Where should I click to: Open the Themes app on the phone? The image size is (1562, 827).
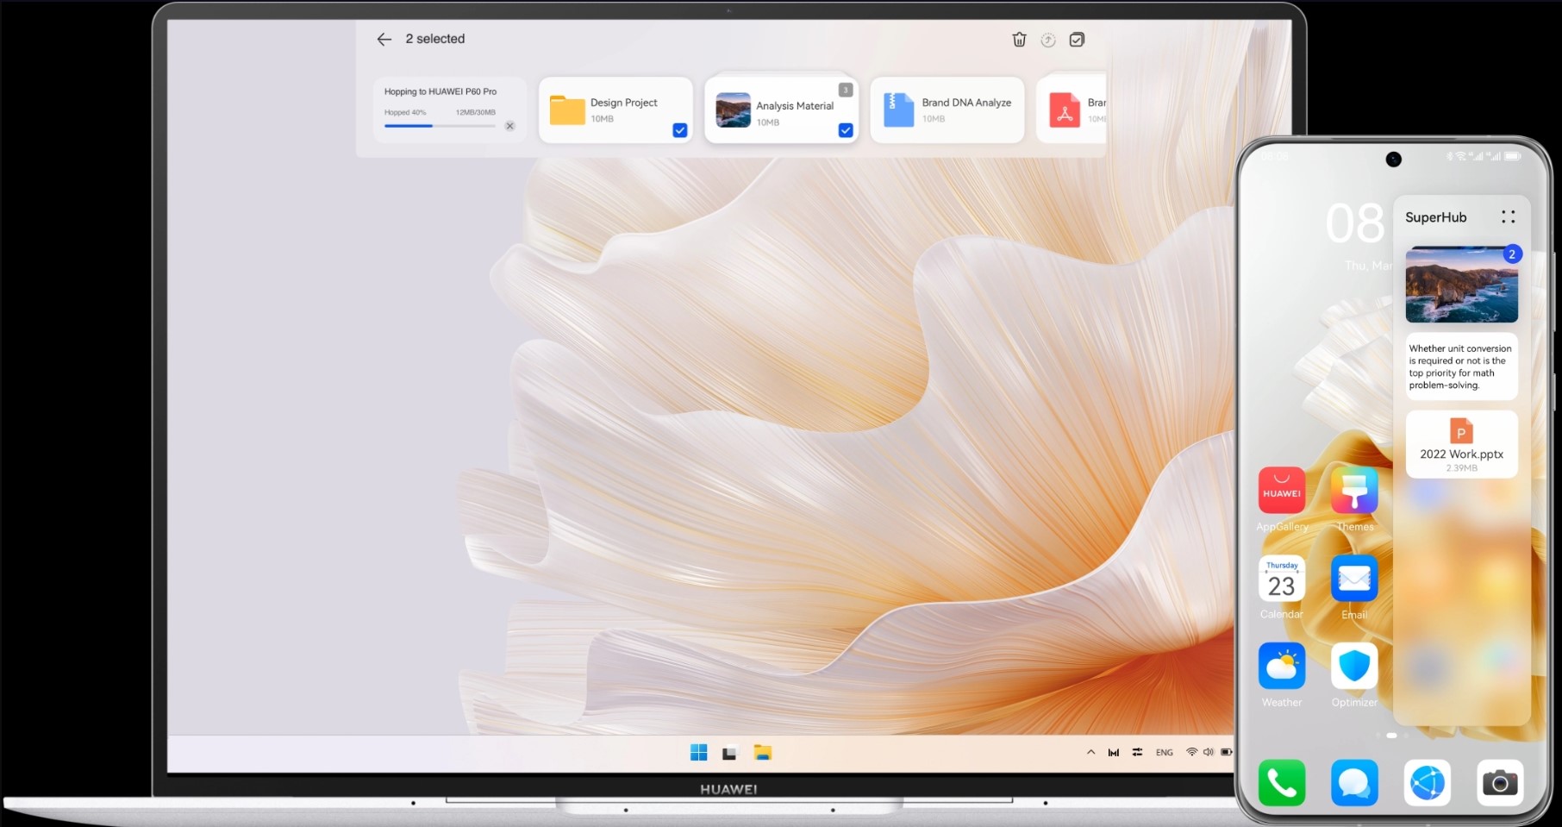pos(1354,491)
